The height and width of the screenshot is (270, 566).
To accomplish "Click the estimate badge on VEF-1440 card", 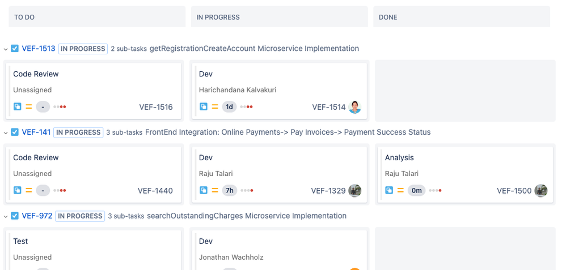I will click(43, 190).
